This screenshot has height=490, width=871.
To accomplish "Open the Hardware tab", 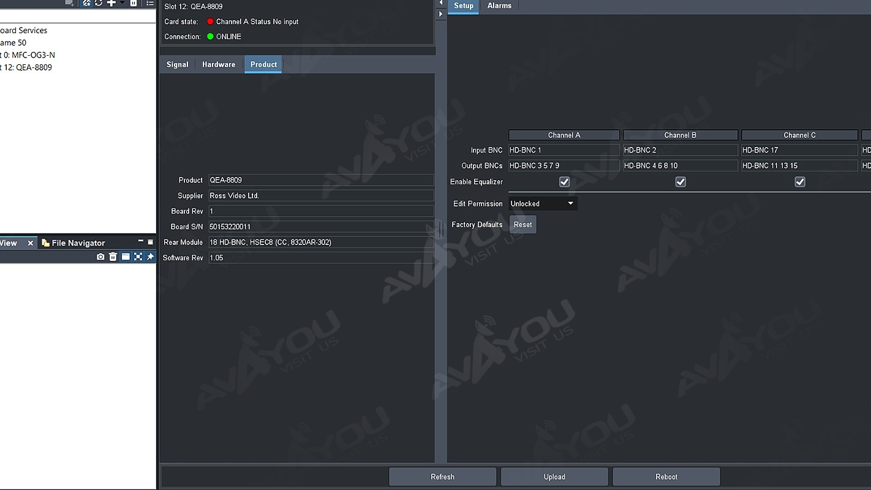I will point(219,65).
